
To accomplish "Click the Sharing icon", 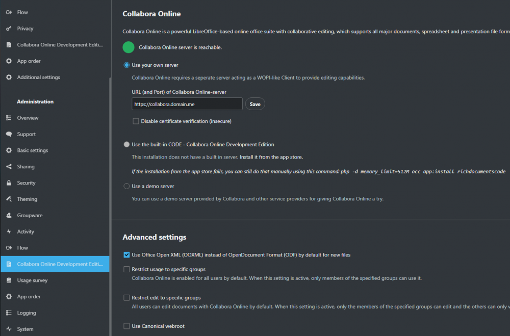I will [9, 167].
